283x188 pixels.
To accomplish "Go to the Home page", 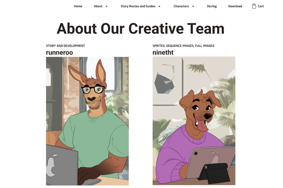I will click(x=78, y=6).
